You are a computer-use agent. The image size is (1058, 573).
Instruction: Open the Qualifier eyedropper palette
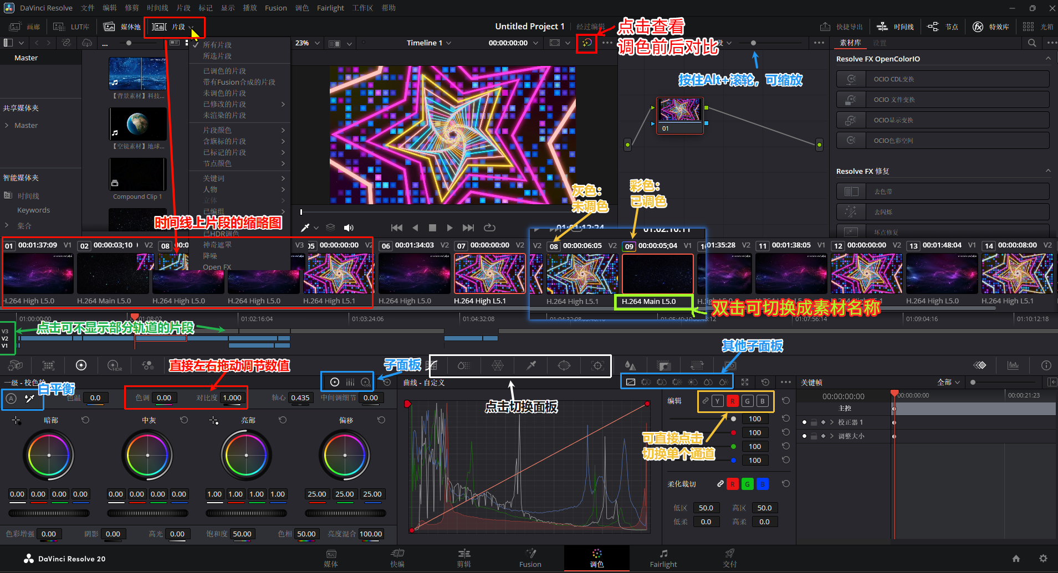[531, 365]
